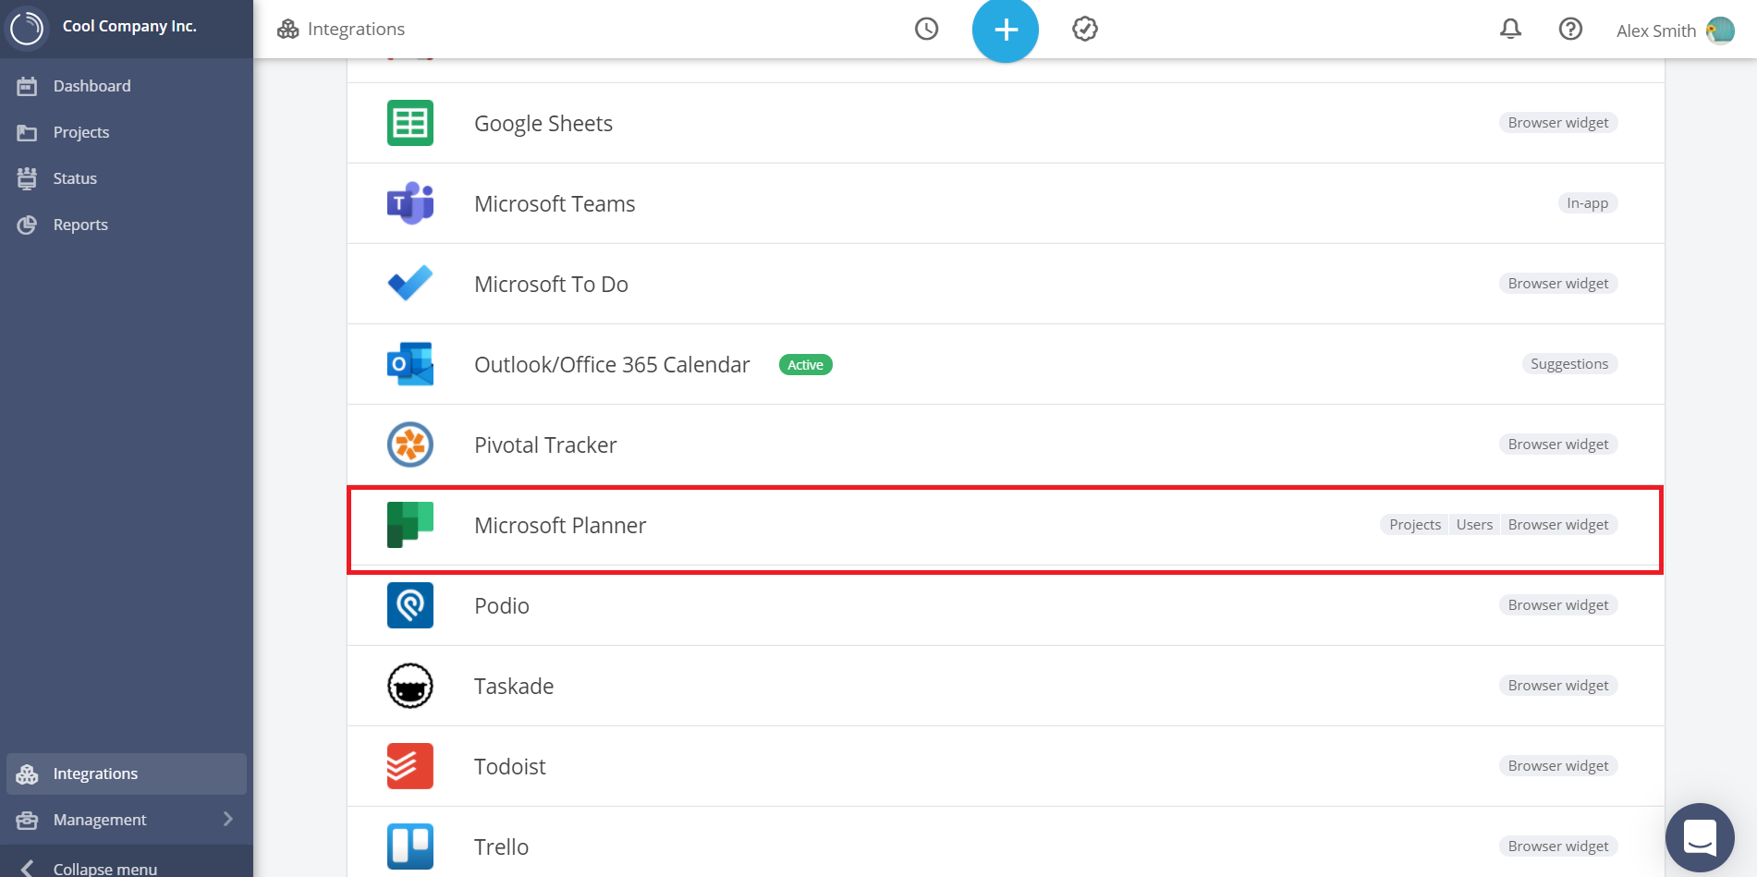Click the checkmark badge icon in header
1757x877 pixels.
(1085, 30)
